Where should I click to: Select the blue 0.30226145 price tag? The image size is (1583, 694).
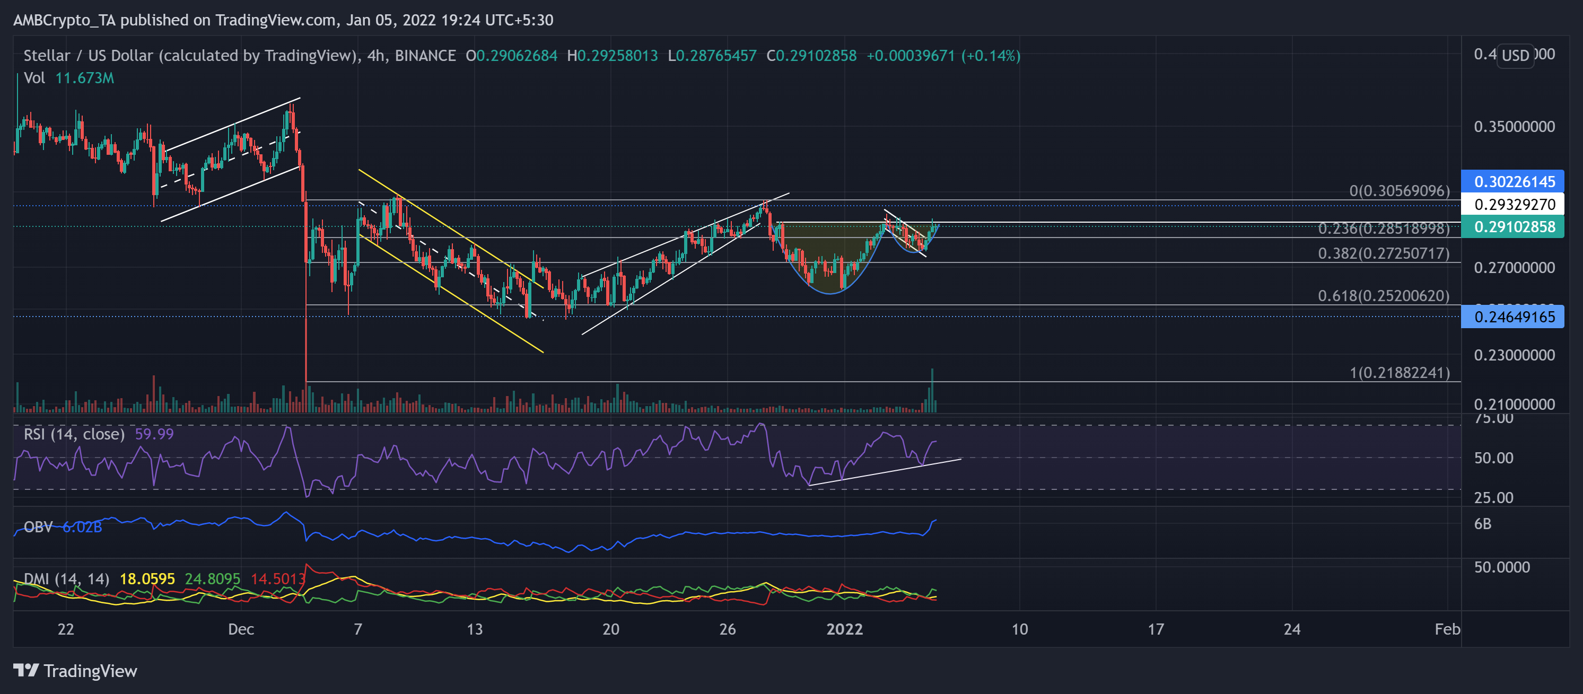(1513, 181)
